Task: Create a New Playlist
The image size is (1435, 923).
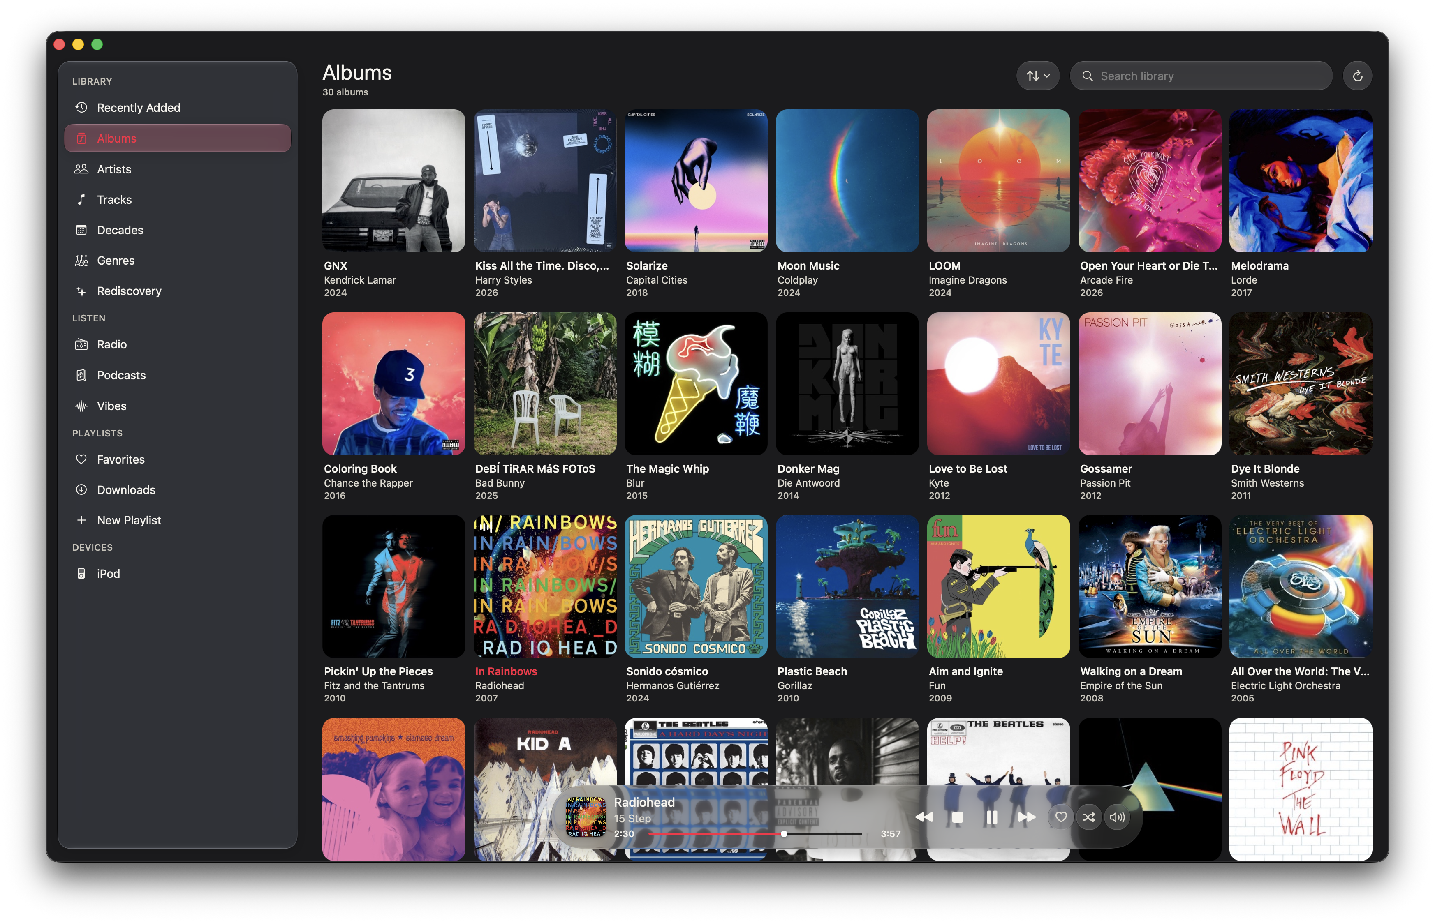Action: pos(178,520)
